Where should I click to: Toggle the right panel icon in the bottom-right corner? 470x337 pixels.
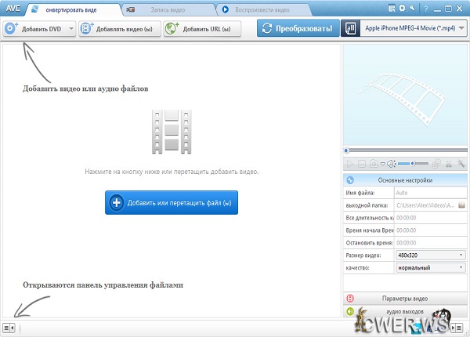(x=457, y=328)
